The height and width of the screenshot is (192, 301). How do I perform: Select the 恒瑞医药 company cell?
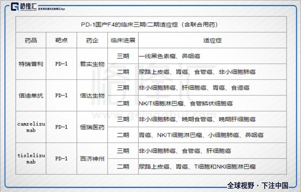point(92,127)
